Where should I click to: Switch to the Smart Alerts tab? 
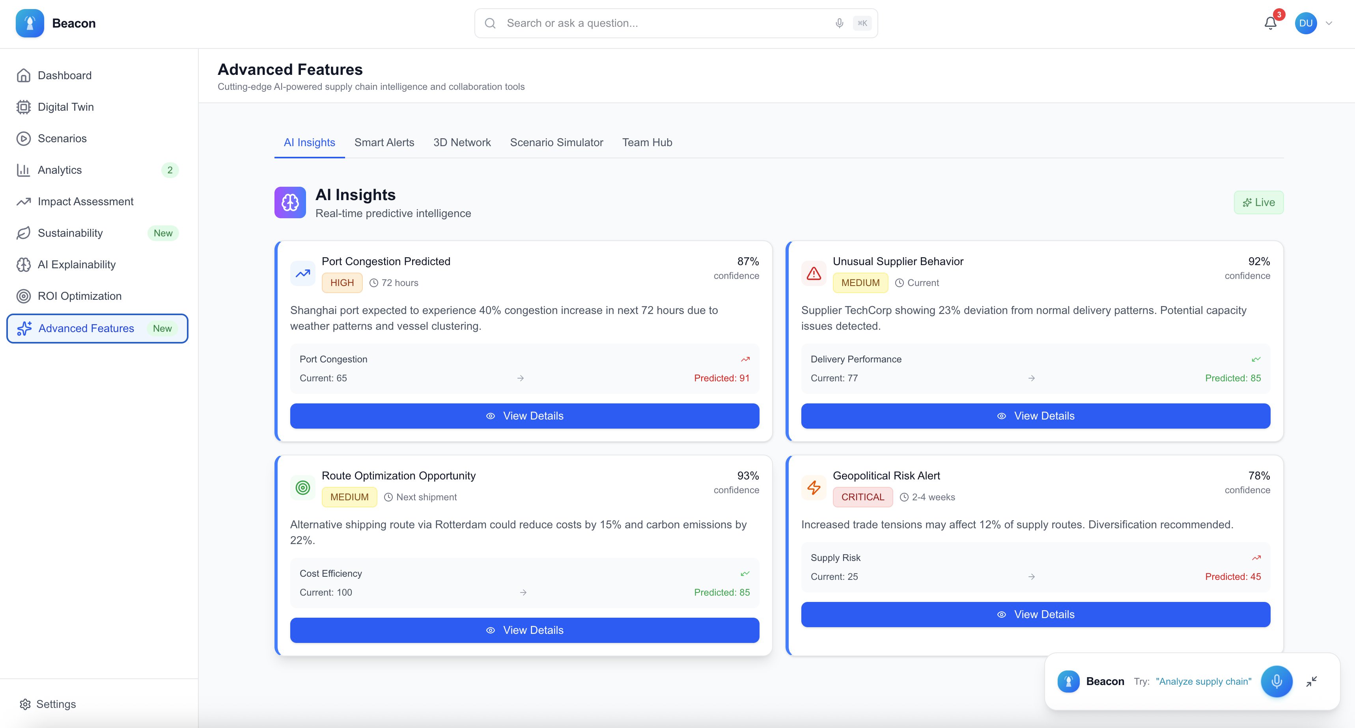[x=384, y=143]
